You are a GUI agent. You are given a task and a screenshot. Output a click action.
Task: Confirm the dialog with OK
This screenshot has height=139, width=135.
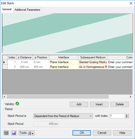coord(82,133)
